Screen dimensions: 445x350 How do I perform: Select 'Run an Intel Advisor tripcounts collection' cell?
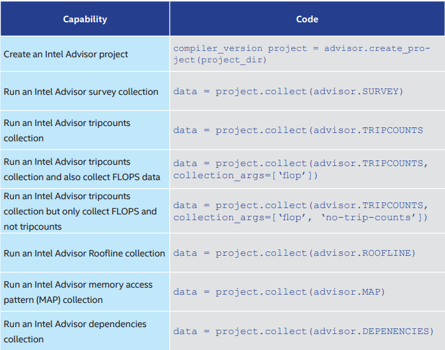point(85,130)
